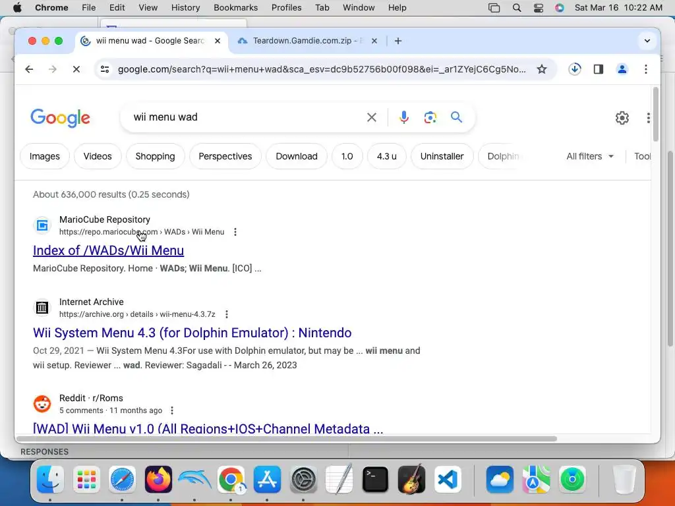Open options for Reddit r/Roms result

[x=172, y=410]
